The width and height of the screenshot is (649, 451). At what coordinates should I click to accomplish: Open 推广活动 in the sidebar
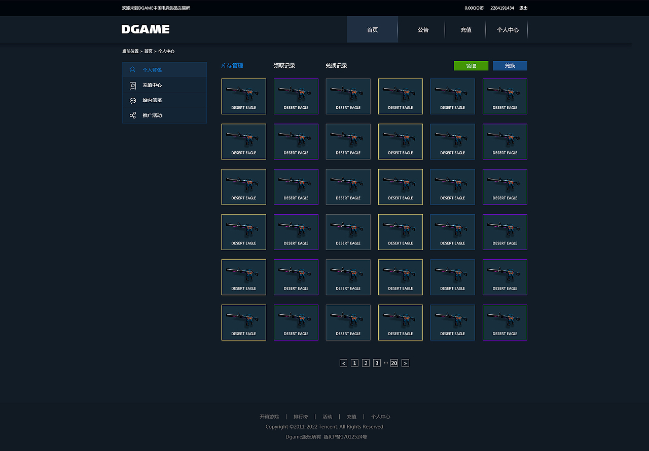pos(164,115)
